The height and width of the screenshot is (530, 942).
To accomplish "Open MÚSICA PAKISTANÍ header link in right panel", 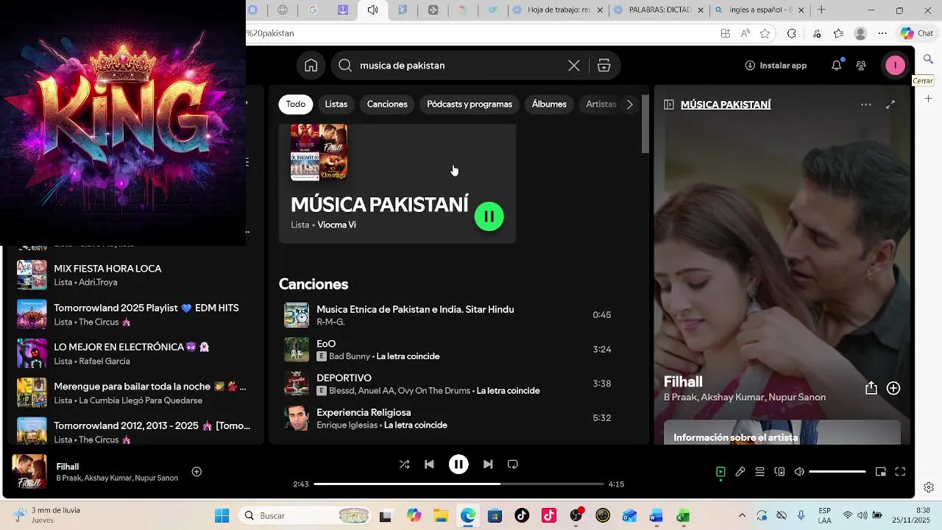I will coord(726,105).
